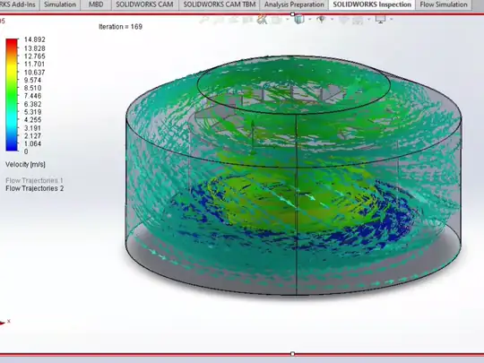Open View Settings monitor icon
484x363 pixels.
pos(380,20)
